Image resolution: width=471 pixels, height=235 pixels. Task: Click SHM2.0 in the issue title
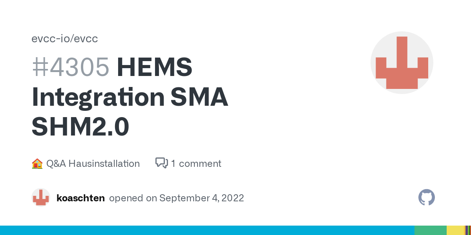coord(80,127)
